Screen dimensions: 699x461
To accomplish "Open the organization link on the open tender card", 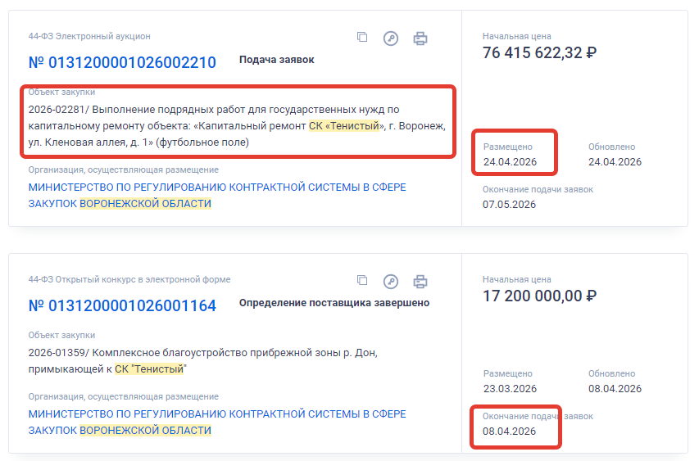I will [x=217, y=422].
